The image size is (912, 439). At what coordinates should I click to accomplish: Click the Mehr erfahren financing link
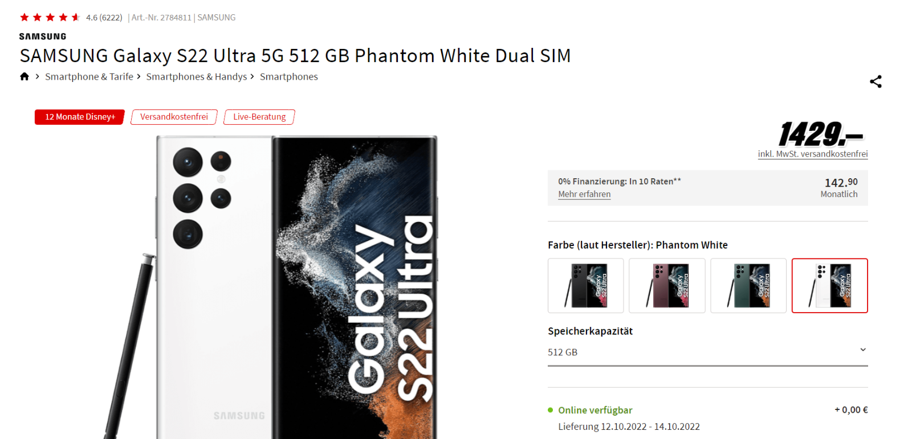click(584, 194)
